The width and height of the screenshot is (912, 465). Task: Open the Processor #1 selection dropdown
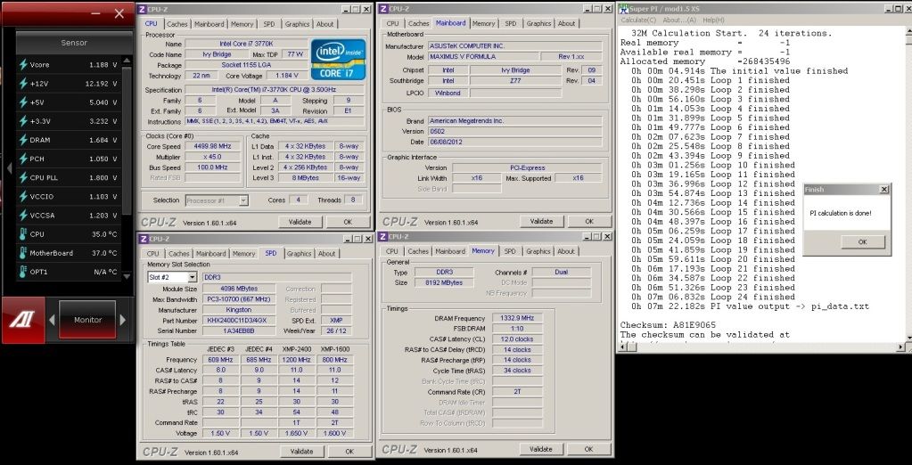[243, 200]
